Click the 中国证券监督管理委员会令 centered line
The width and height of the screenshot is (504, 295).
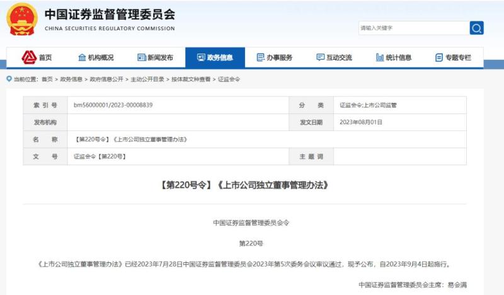251,223
